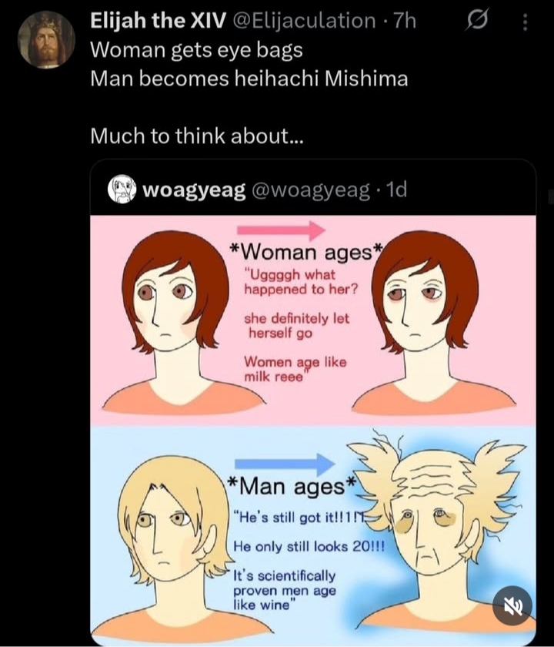Image resolution: width=554 pixels, height=647 pixels.
Task: Click the 1d quoted post timestamp
Action: [395, 189]
